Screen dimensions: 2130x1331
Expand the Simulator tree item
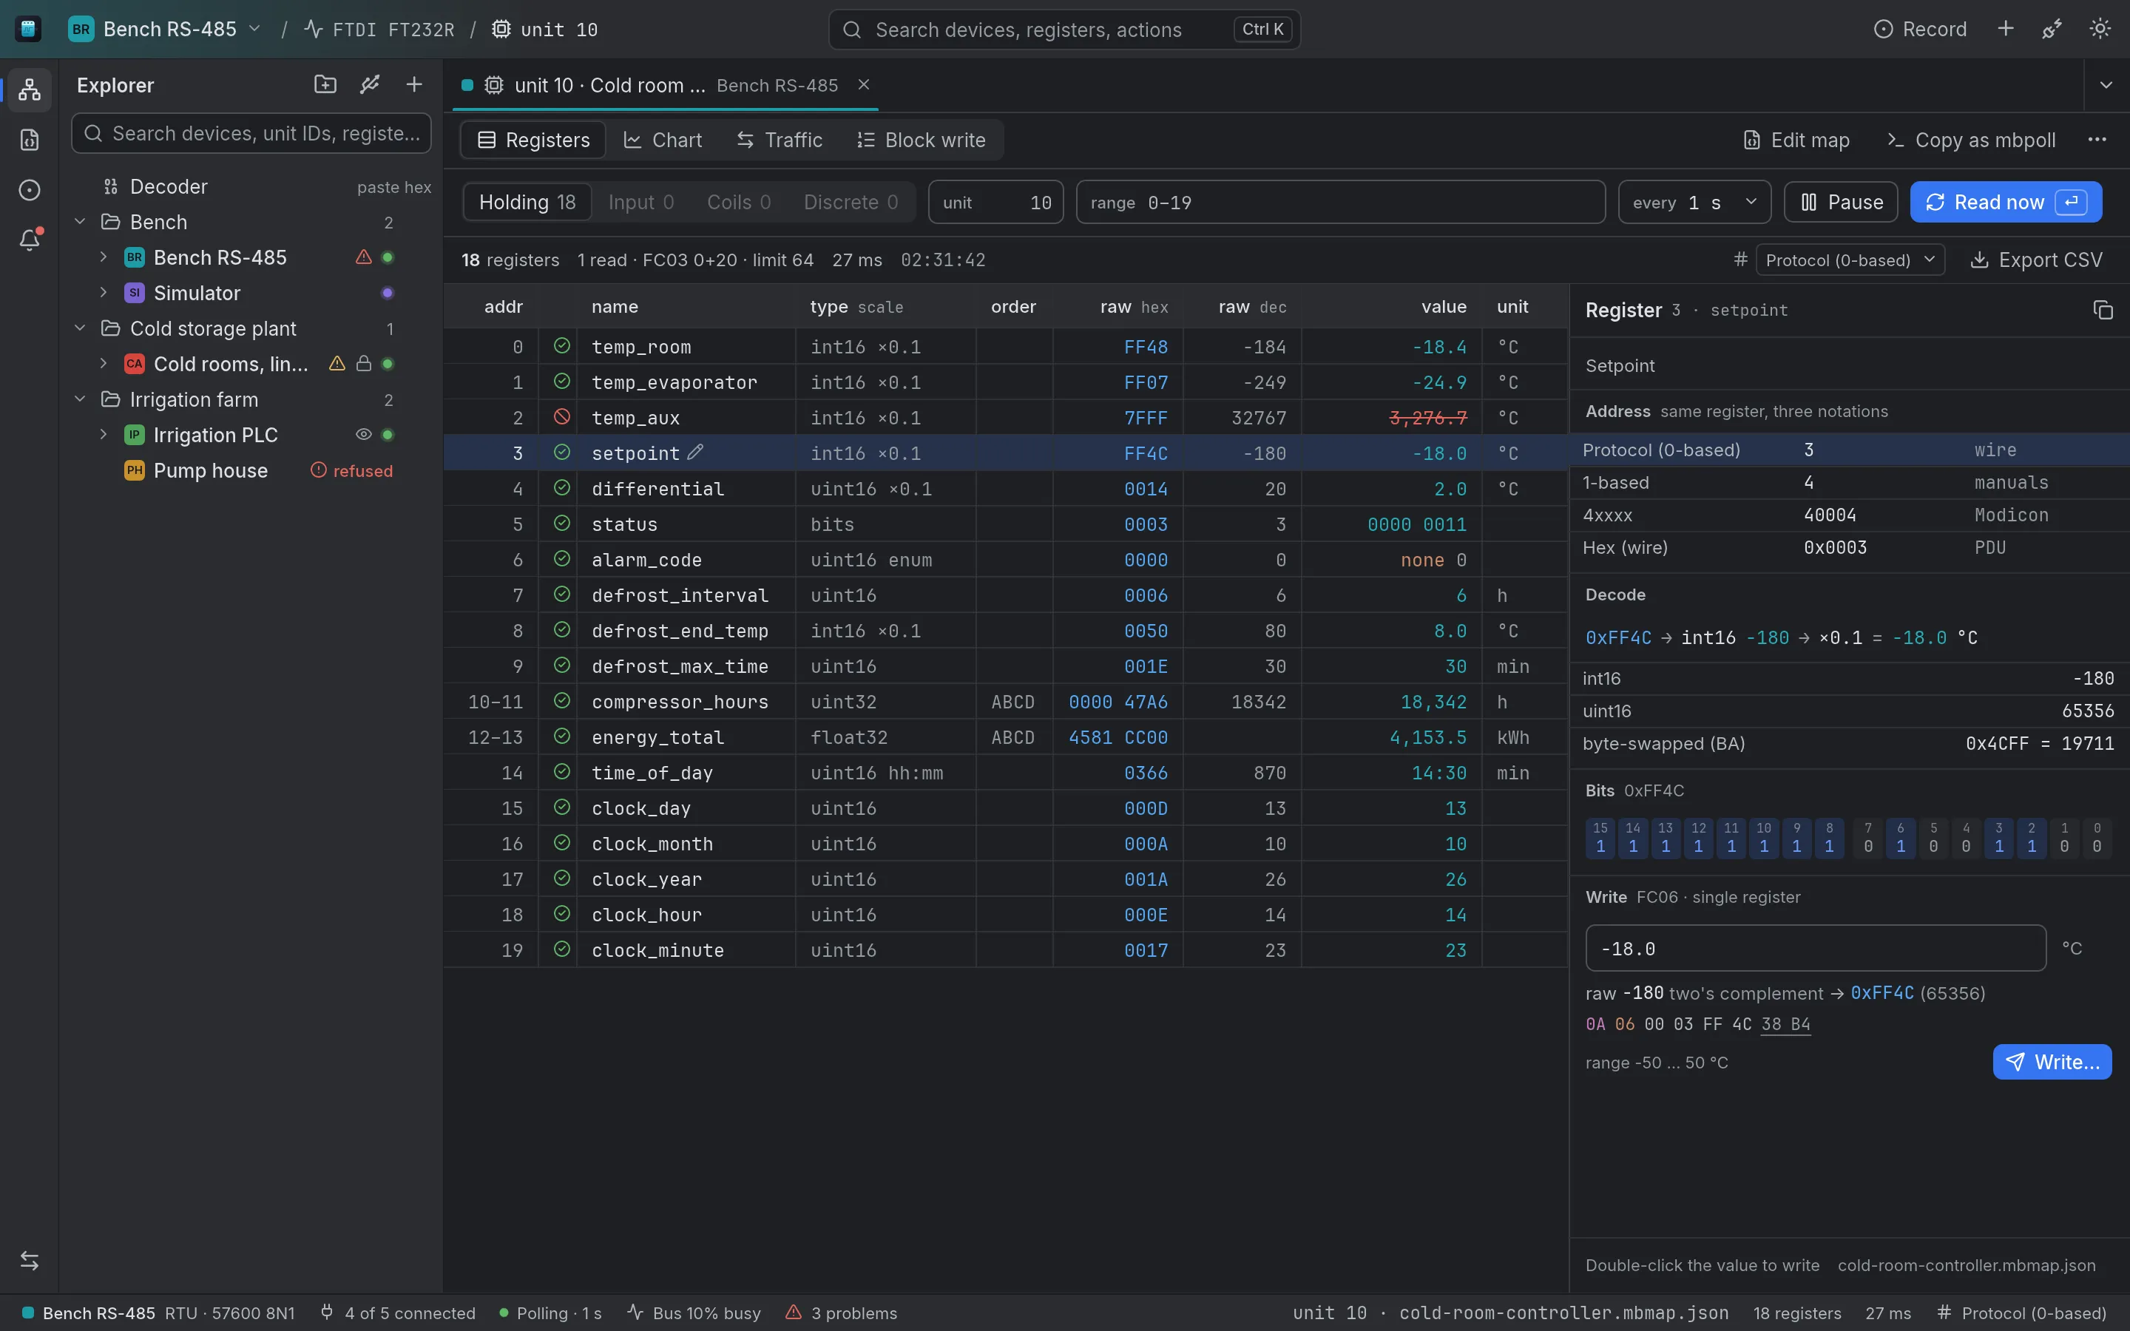(103, 292)
